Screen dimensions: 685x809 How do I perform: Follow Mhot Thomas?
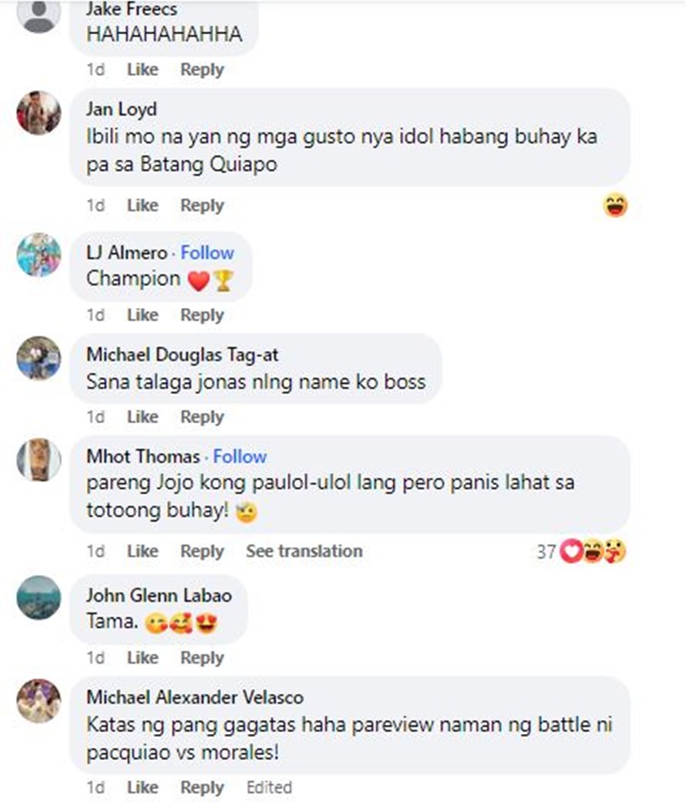coord(239,457)
